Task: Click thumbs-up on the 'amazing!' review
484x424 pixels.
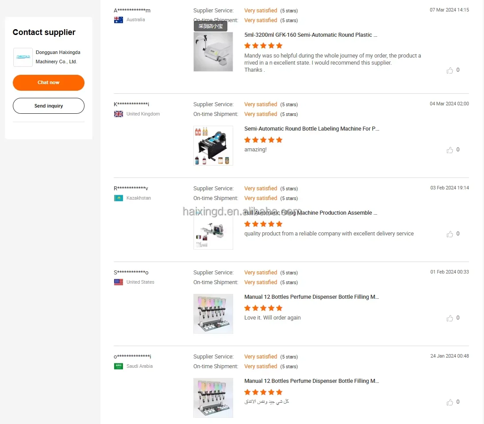Action: (x=450, y=150)
